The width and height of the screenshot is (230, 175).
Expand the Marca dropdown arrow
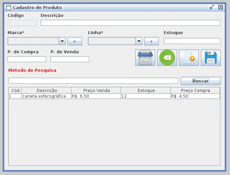click(x=62, y=41)
